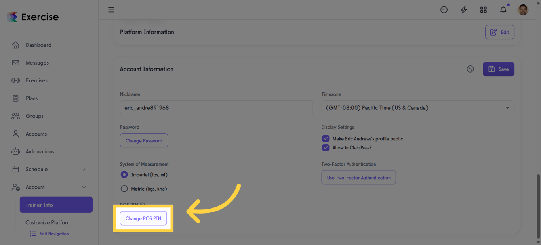Open the Timezone dropdown
Viewport: 541px width, 245px height.
[x=417, y=108]
